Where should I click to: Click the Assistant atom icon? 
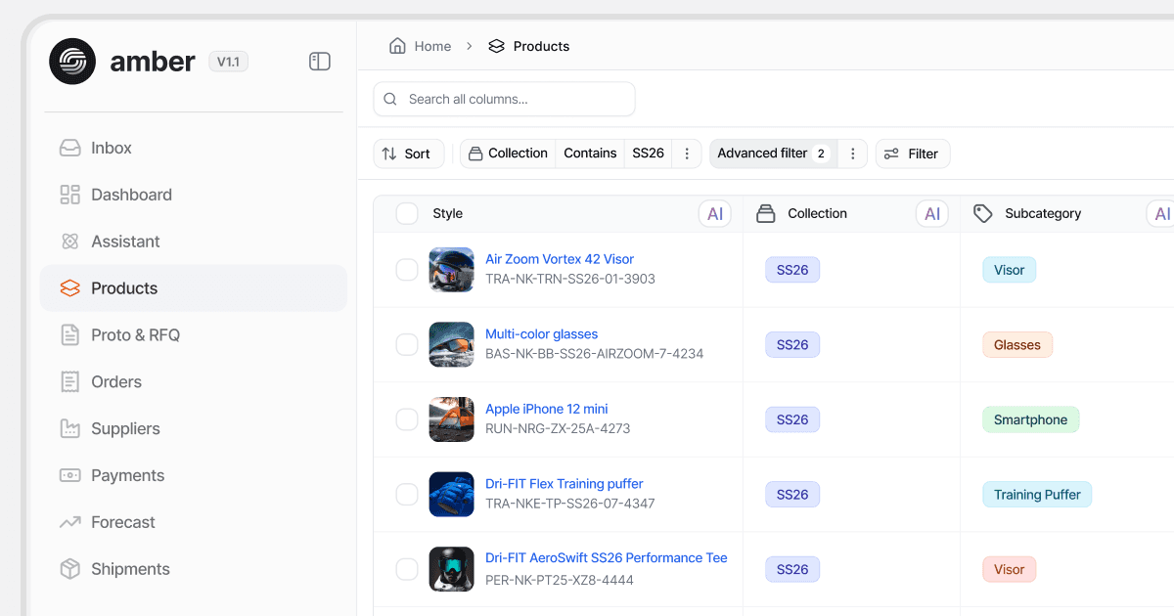point(69,242)
